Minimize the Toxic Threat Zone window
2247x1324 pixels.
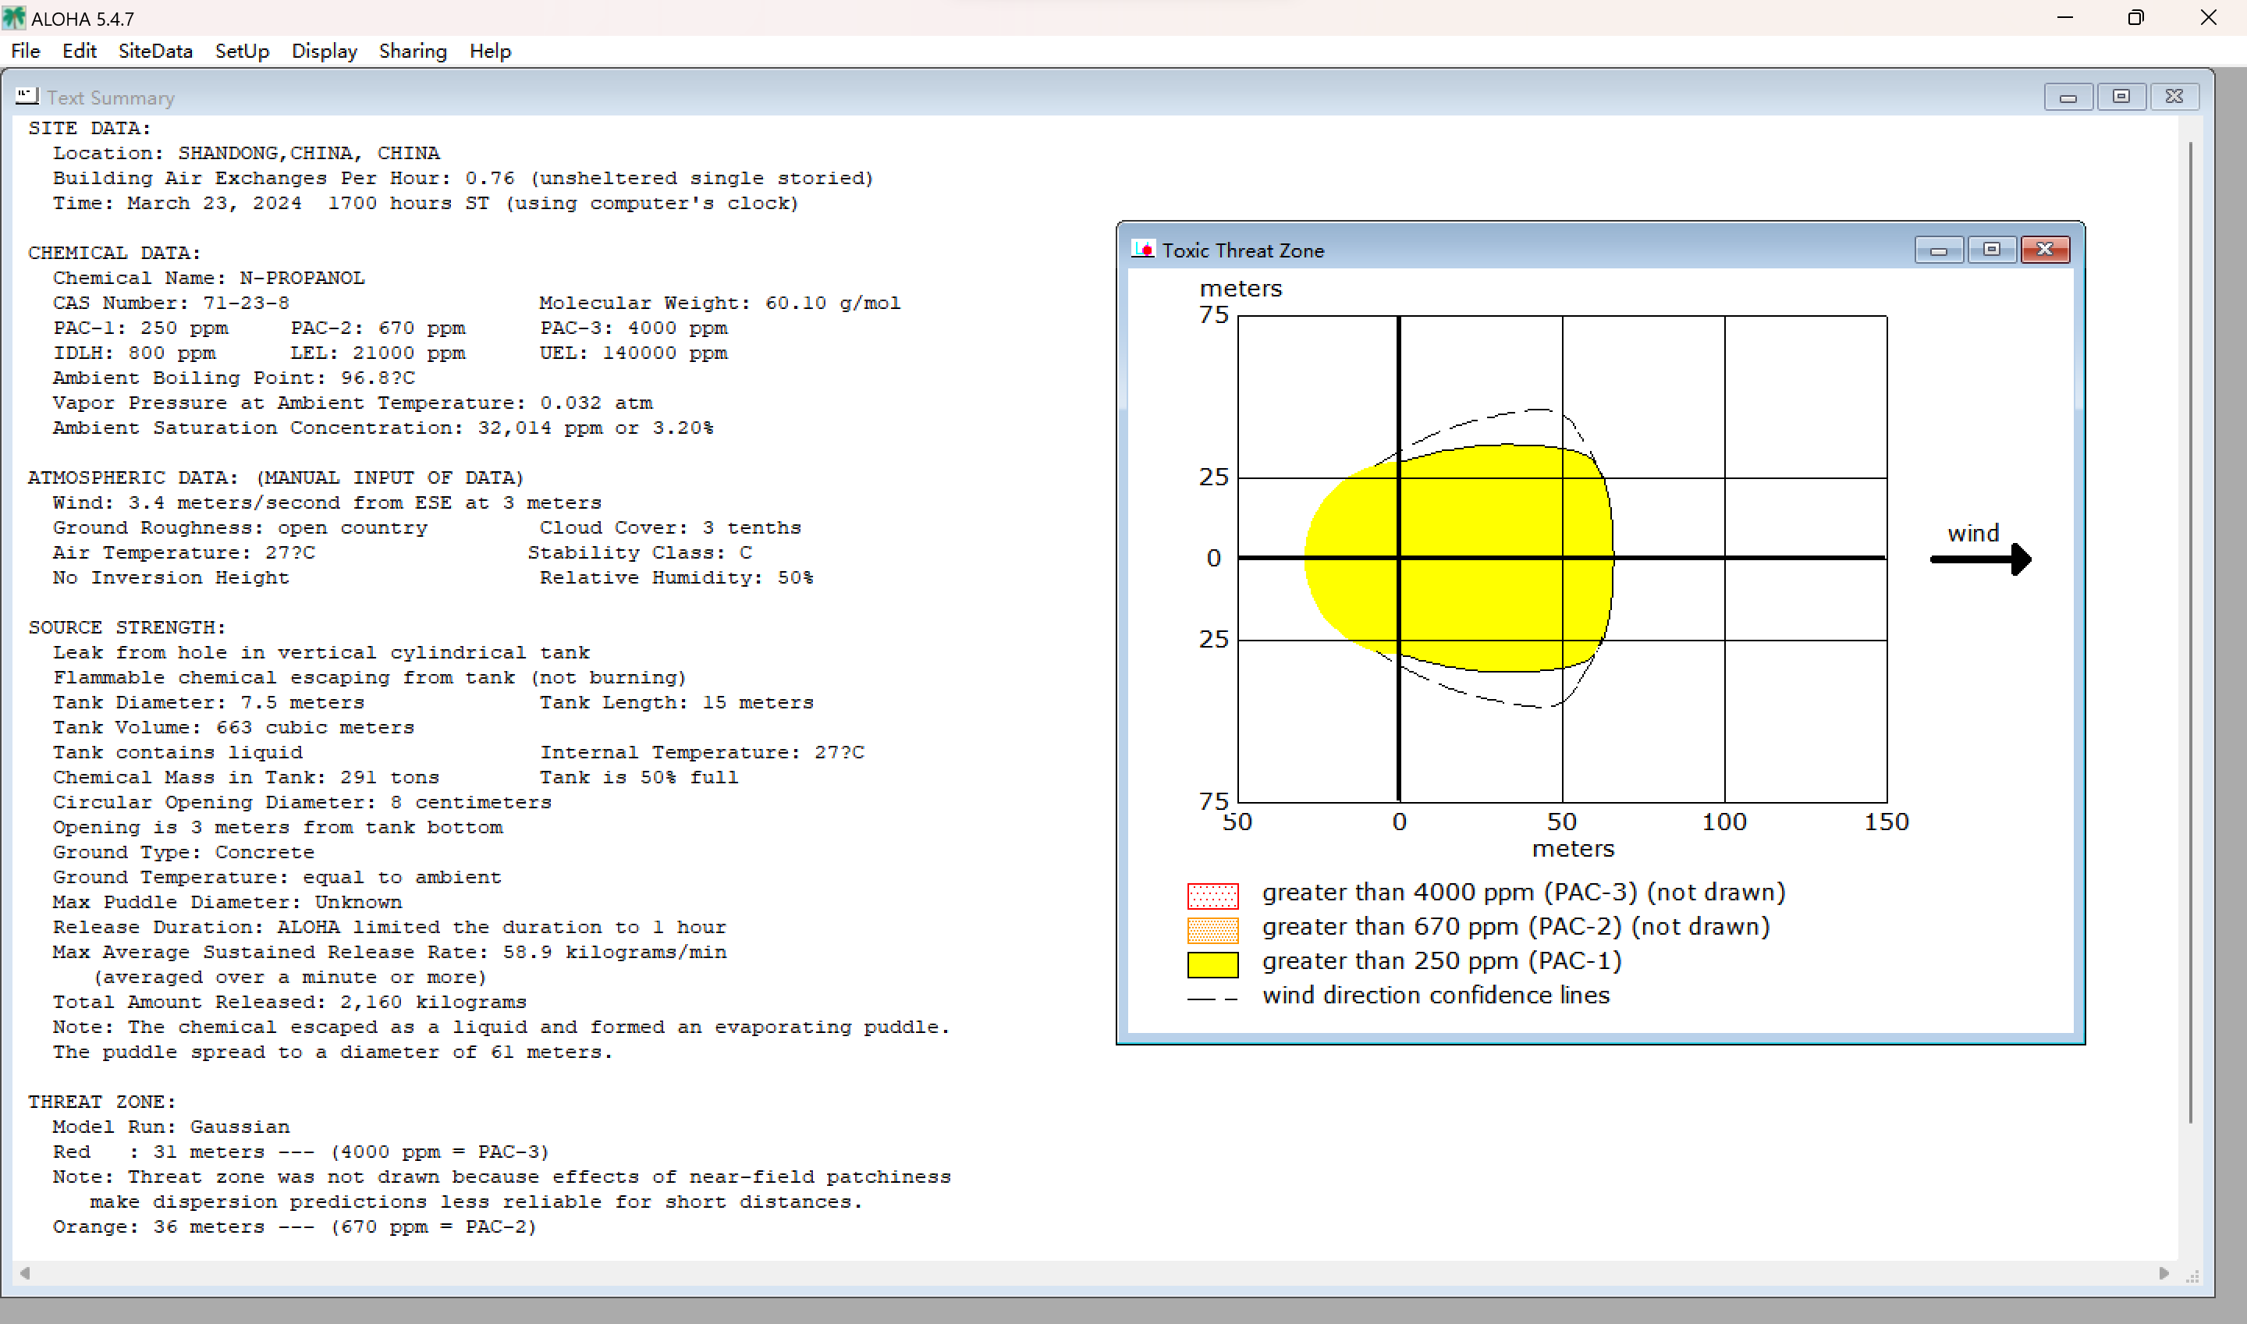coord(1938,250)
